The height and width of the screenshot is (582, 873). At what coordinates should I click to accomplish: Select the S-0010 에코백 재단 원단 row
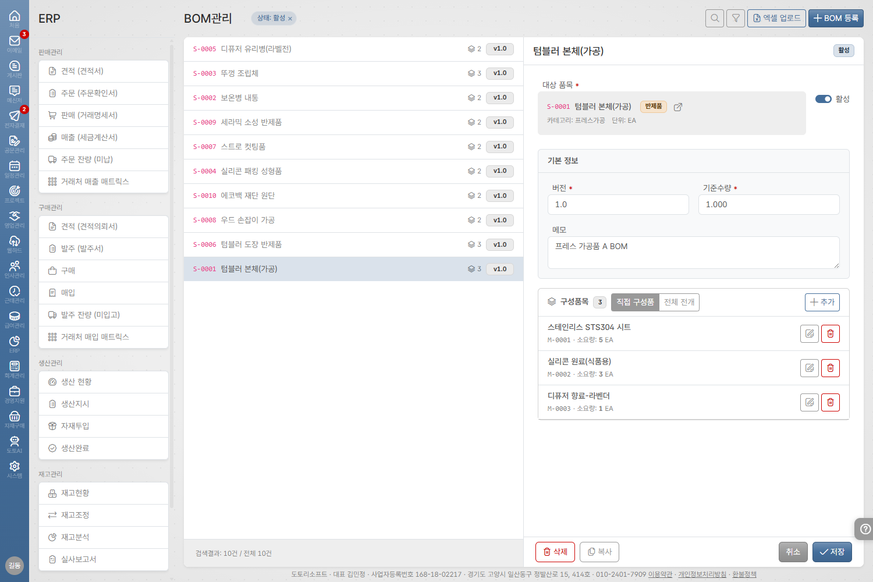click(x=353, y=196)
